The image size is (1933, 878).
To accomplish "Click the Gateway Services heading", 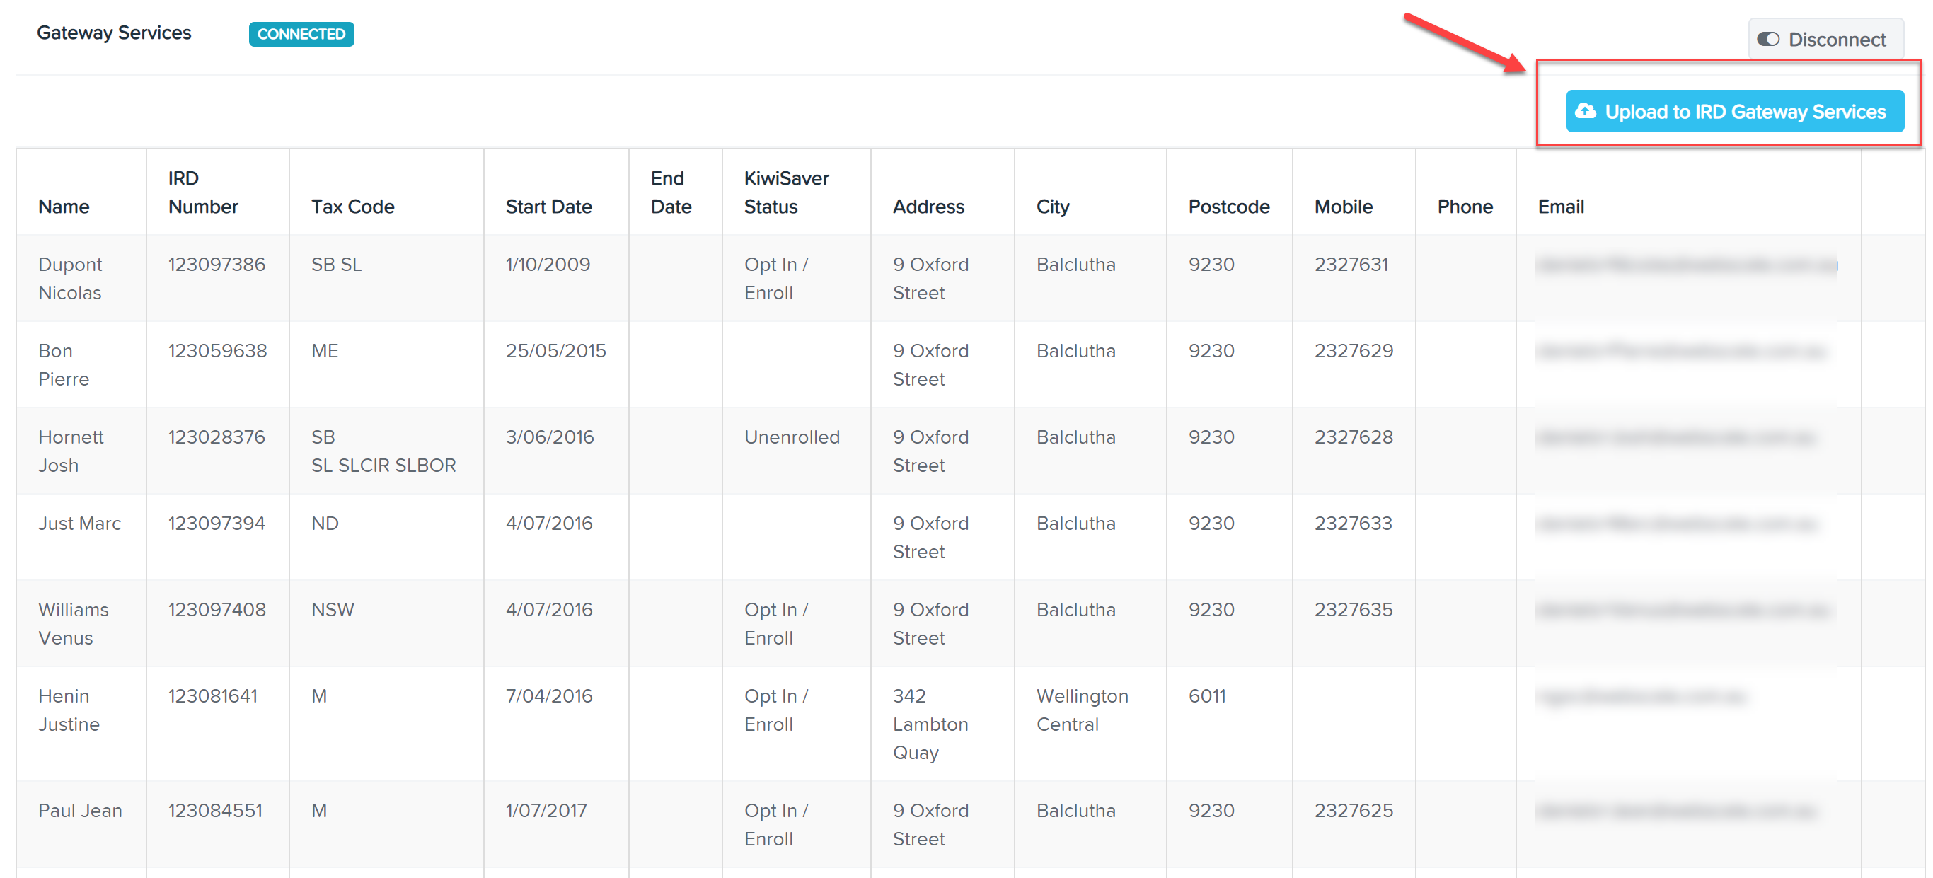I will pos(114,33).
